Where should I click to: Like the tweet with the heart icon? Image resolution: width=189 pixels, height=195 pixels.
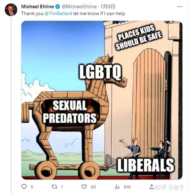84,187
